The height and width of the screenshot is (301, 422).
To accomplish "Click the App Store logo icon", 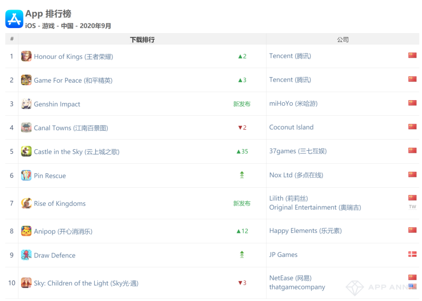I will coord(14,19).
